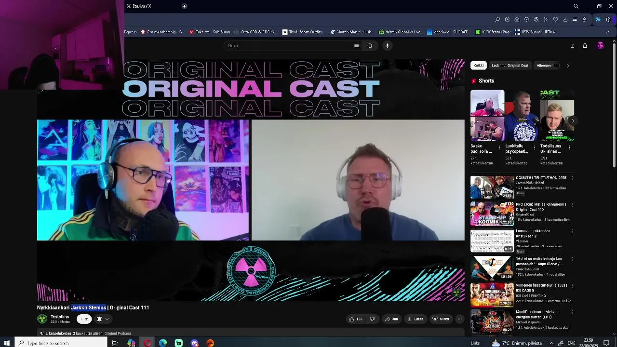Image resolution: width=617 pixels, height=347 pixels.
Task: Open Windows Start menu
Action: 7,343
